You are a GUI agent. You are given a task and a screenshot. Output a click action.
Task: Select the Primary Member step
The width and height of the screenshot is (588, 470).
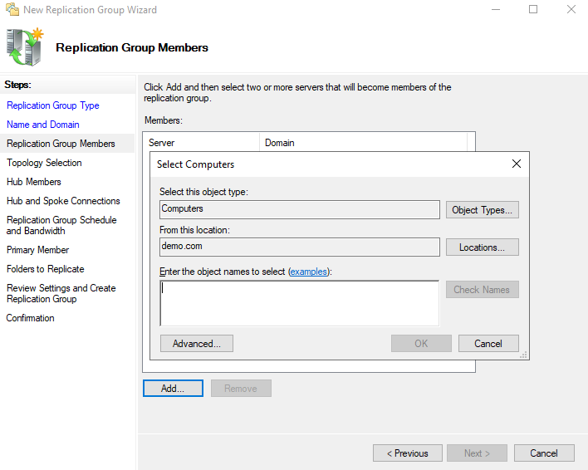click(x=38, y=250)
